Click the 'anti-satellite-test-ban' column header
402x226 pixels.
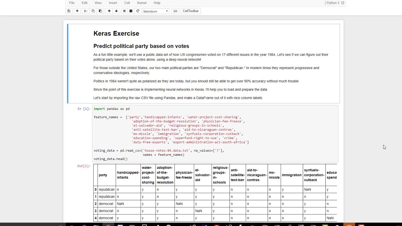(x=238, y=175)
